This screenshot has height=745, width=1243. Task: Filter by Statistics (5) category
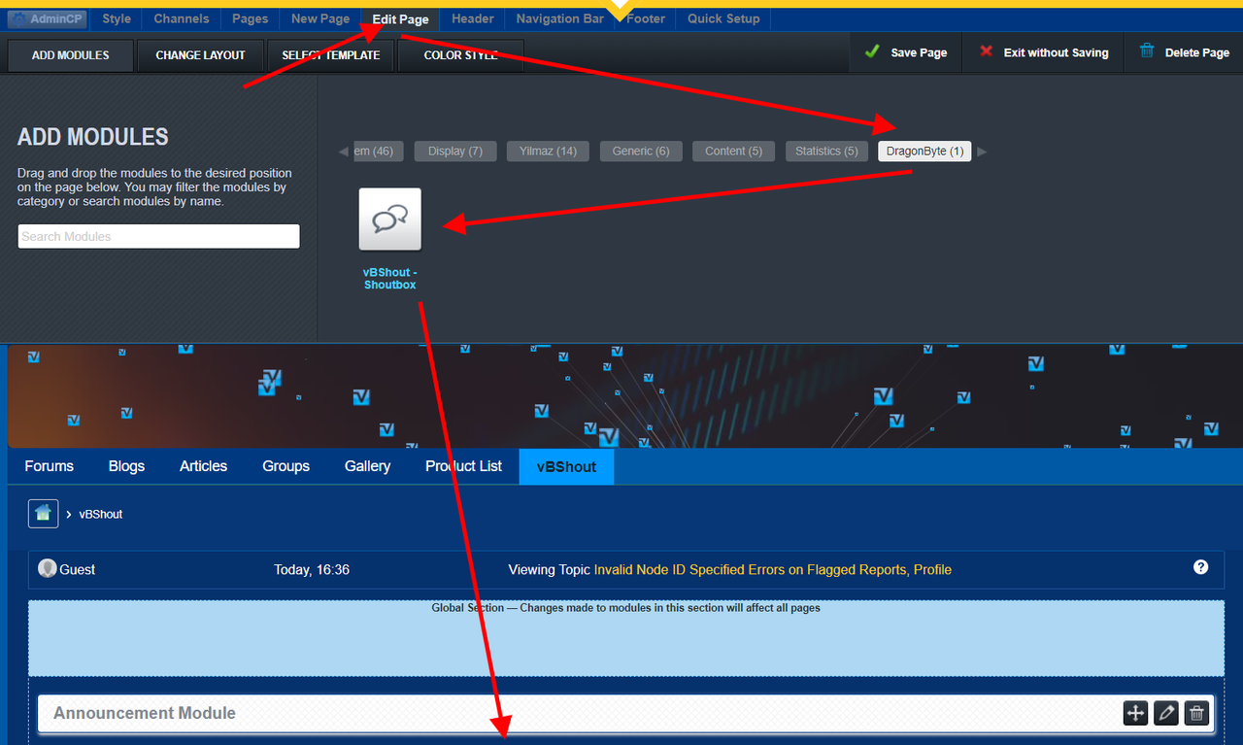click(826, 152)
